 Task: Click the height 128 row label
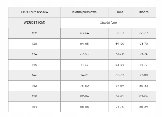[34, 44]
